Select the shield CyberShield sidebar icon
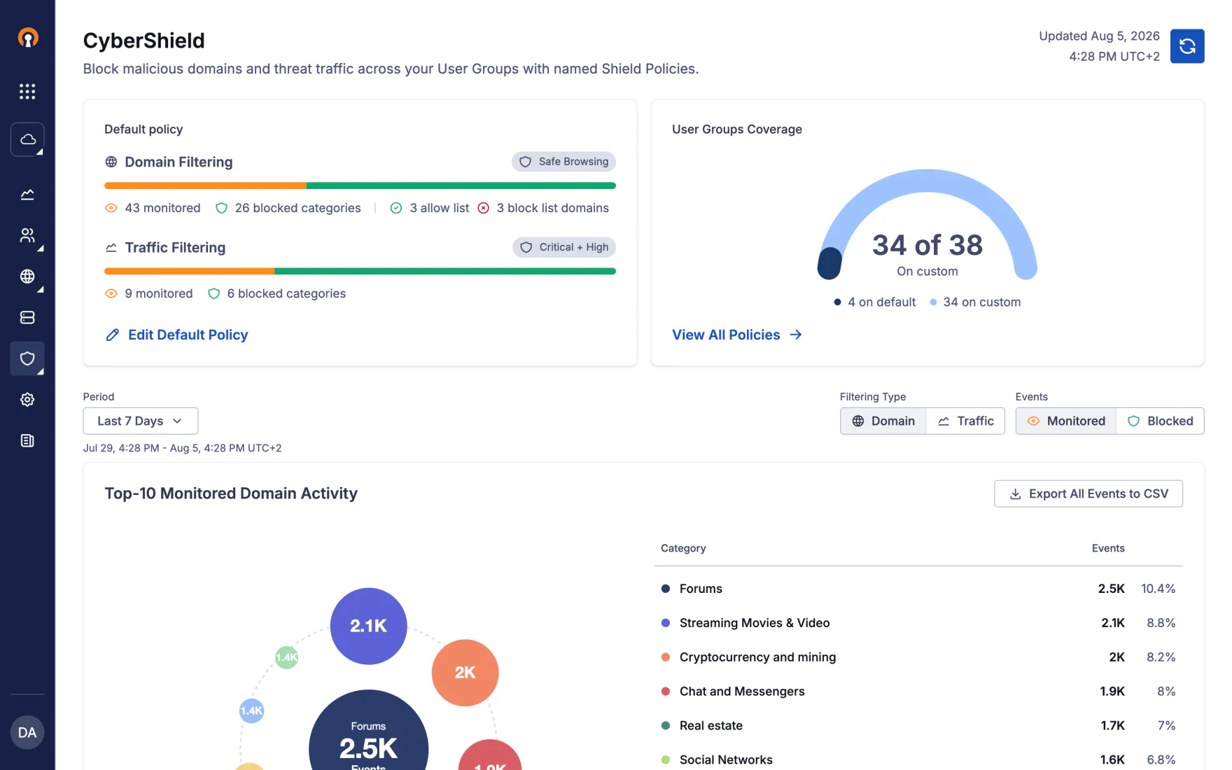 27,358
